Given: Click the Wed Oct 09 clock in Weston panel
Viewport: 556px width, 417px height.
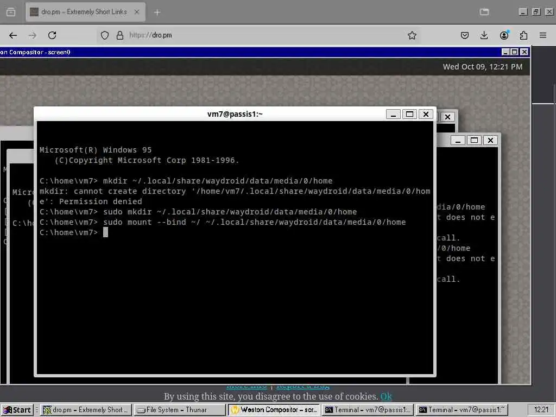Looking at the screenshot, I should 482,67.
